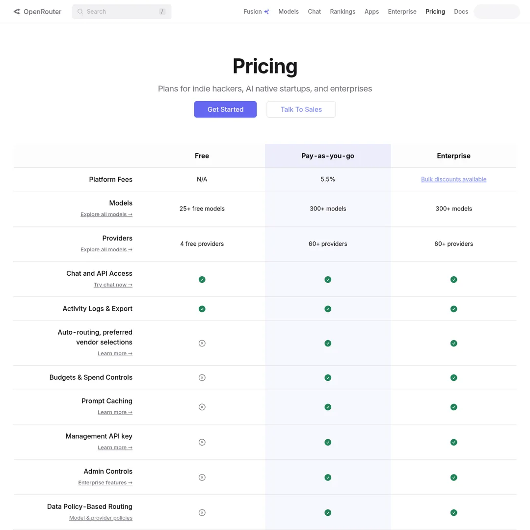Click the OpenRouter logo
Image resolution: width=530 pixels, height=530 pixels.
[x=37, y=11]
